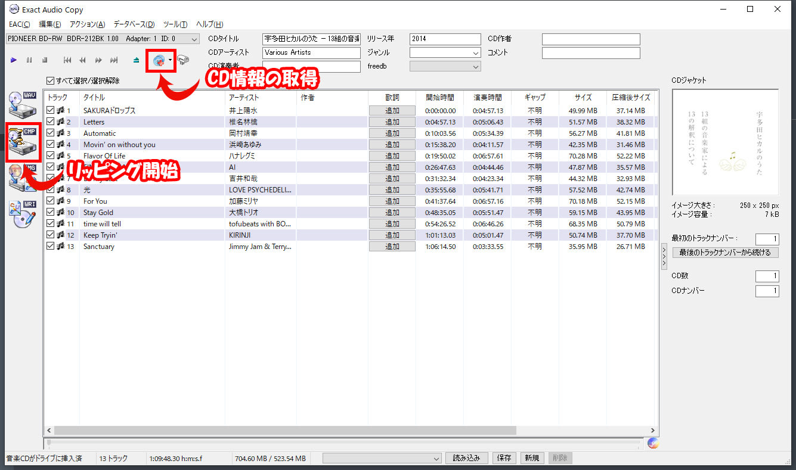Screen dimensions: 796x470
Task: Click 追加 to add lyrics for Letters
Action: [x=392, y=122]
